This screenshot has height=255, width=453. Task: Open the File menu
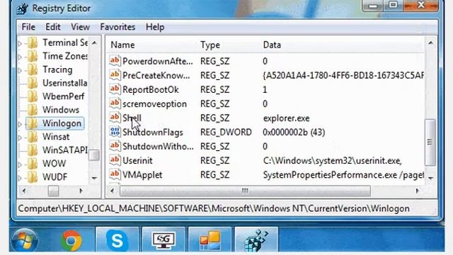click(28, 27)
